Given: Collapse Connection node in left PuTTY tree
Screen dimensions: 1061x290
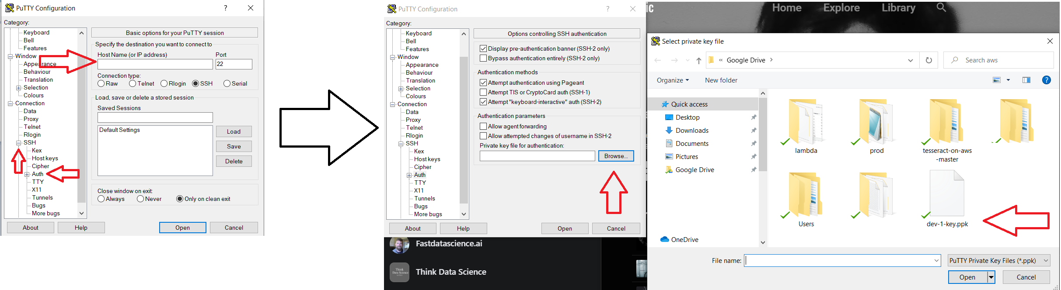Looking at the screenshot, I should point(10,104).
